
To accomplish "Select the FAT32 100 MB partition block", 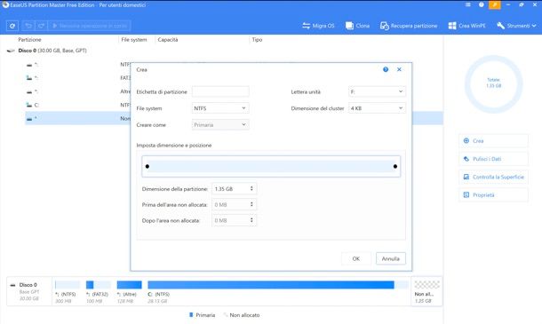I will pos(98,292).
